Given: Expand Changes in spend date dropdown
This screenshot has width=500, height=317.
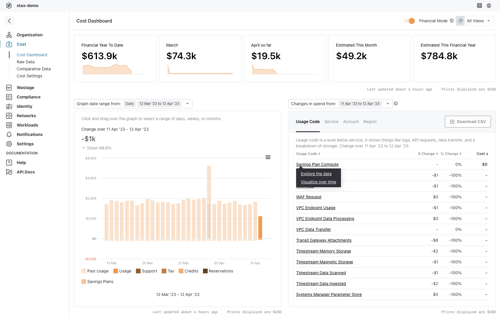Looking at the screenshot, I should click(388, 104).
